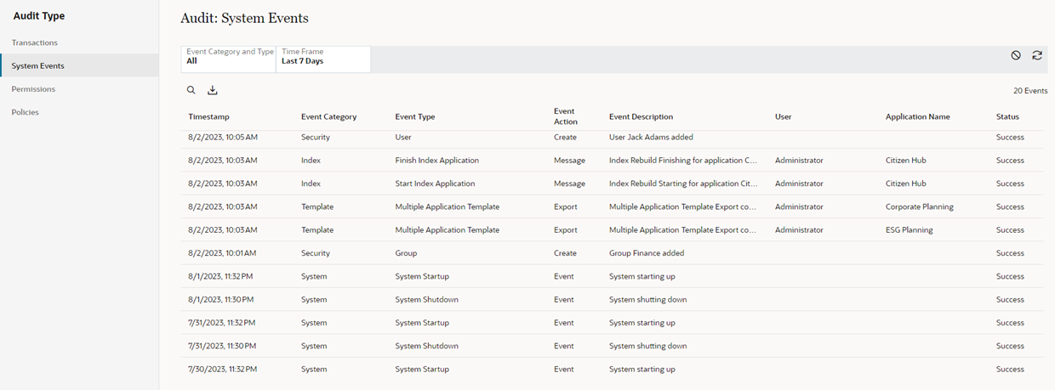This screenshot has width=1055, height=390.
Task: Select the Finish Index Application event type cell
Action: click(x=436, y=161)
